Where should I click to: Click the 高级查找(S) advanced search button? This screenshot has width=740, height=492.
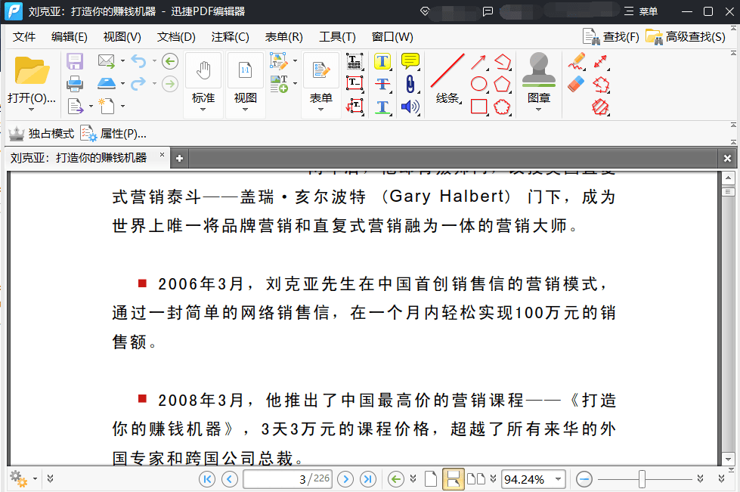686,37
